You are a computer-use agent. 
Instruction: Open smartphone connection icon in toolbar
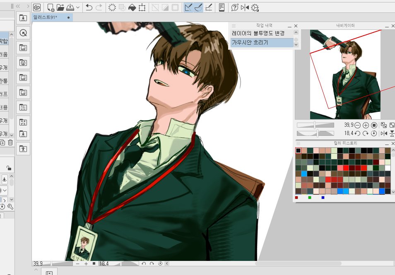[222, 7]
